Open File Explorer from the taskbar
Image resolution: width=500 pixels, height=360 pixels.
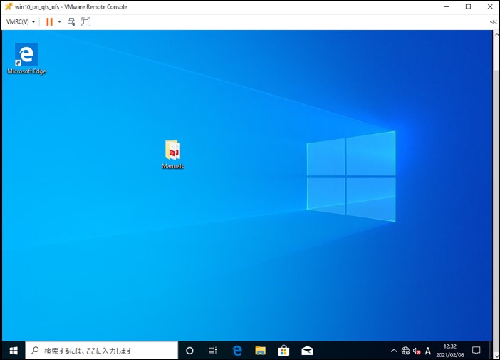260,351
